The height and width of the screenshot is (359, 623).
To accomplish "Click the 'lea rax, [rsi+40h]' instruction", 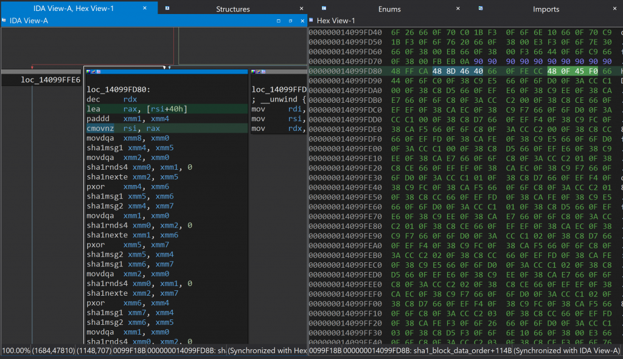I will pos(137,109).
